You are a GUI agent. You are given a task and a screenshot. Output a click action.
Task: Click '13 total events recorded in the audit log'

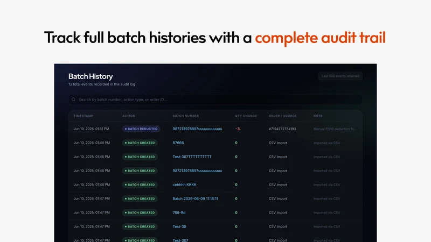tap(102, 84)
